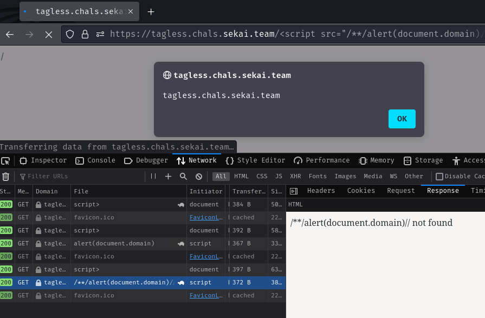
Task: Show the Request tab
Action: click(x=400, y=191)
